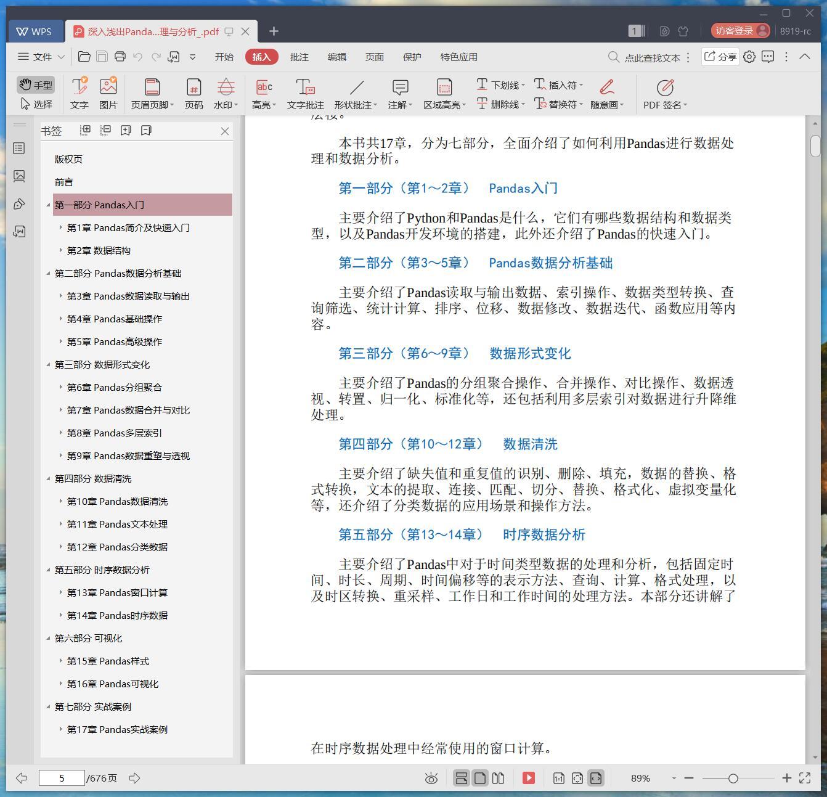
Task: Open bookmark 第14章 Pandas时序数据
Action: coord(117,615)
